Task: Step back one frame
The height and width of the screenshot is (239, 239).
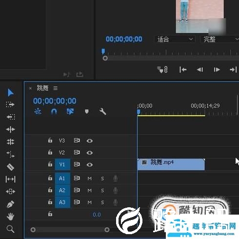Action: (x=200, y=70)
